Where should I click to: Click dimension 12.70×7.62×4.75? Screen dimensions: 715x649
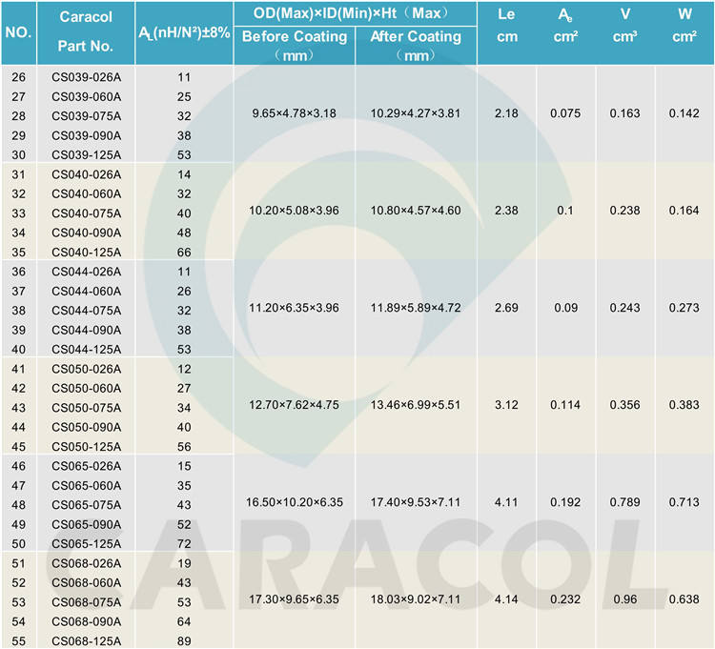[295, 405]
